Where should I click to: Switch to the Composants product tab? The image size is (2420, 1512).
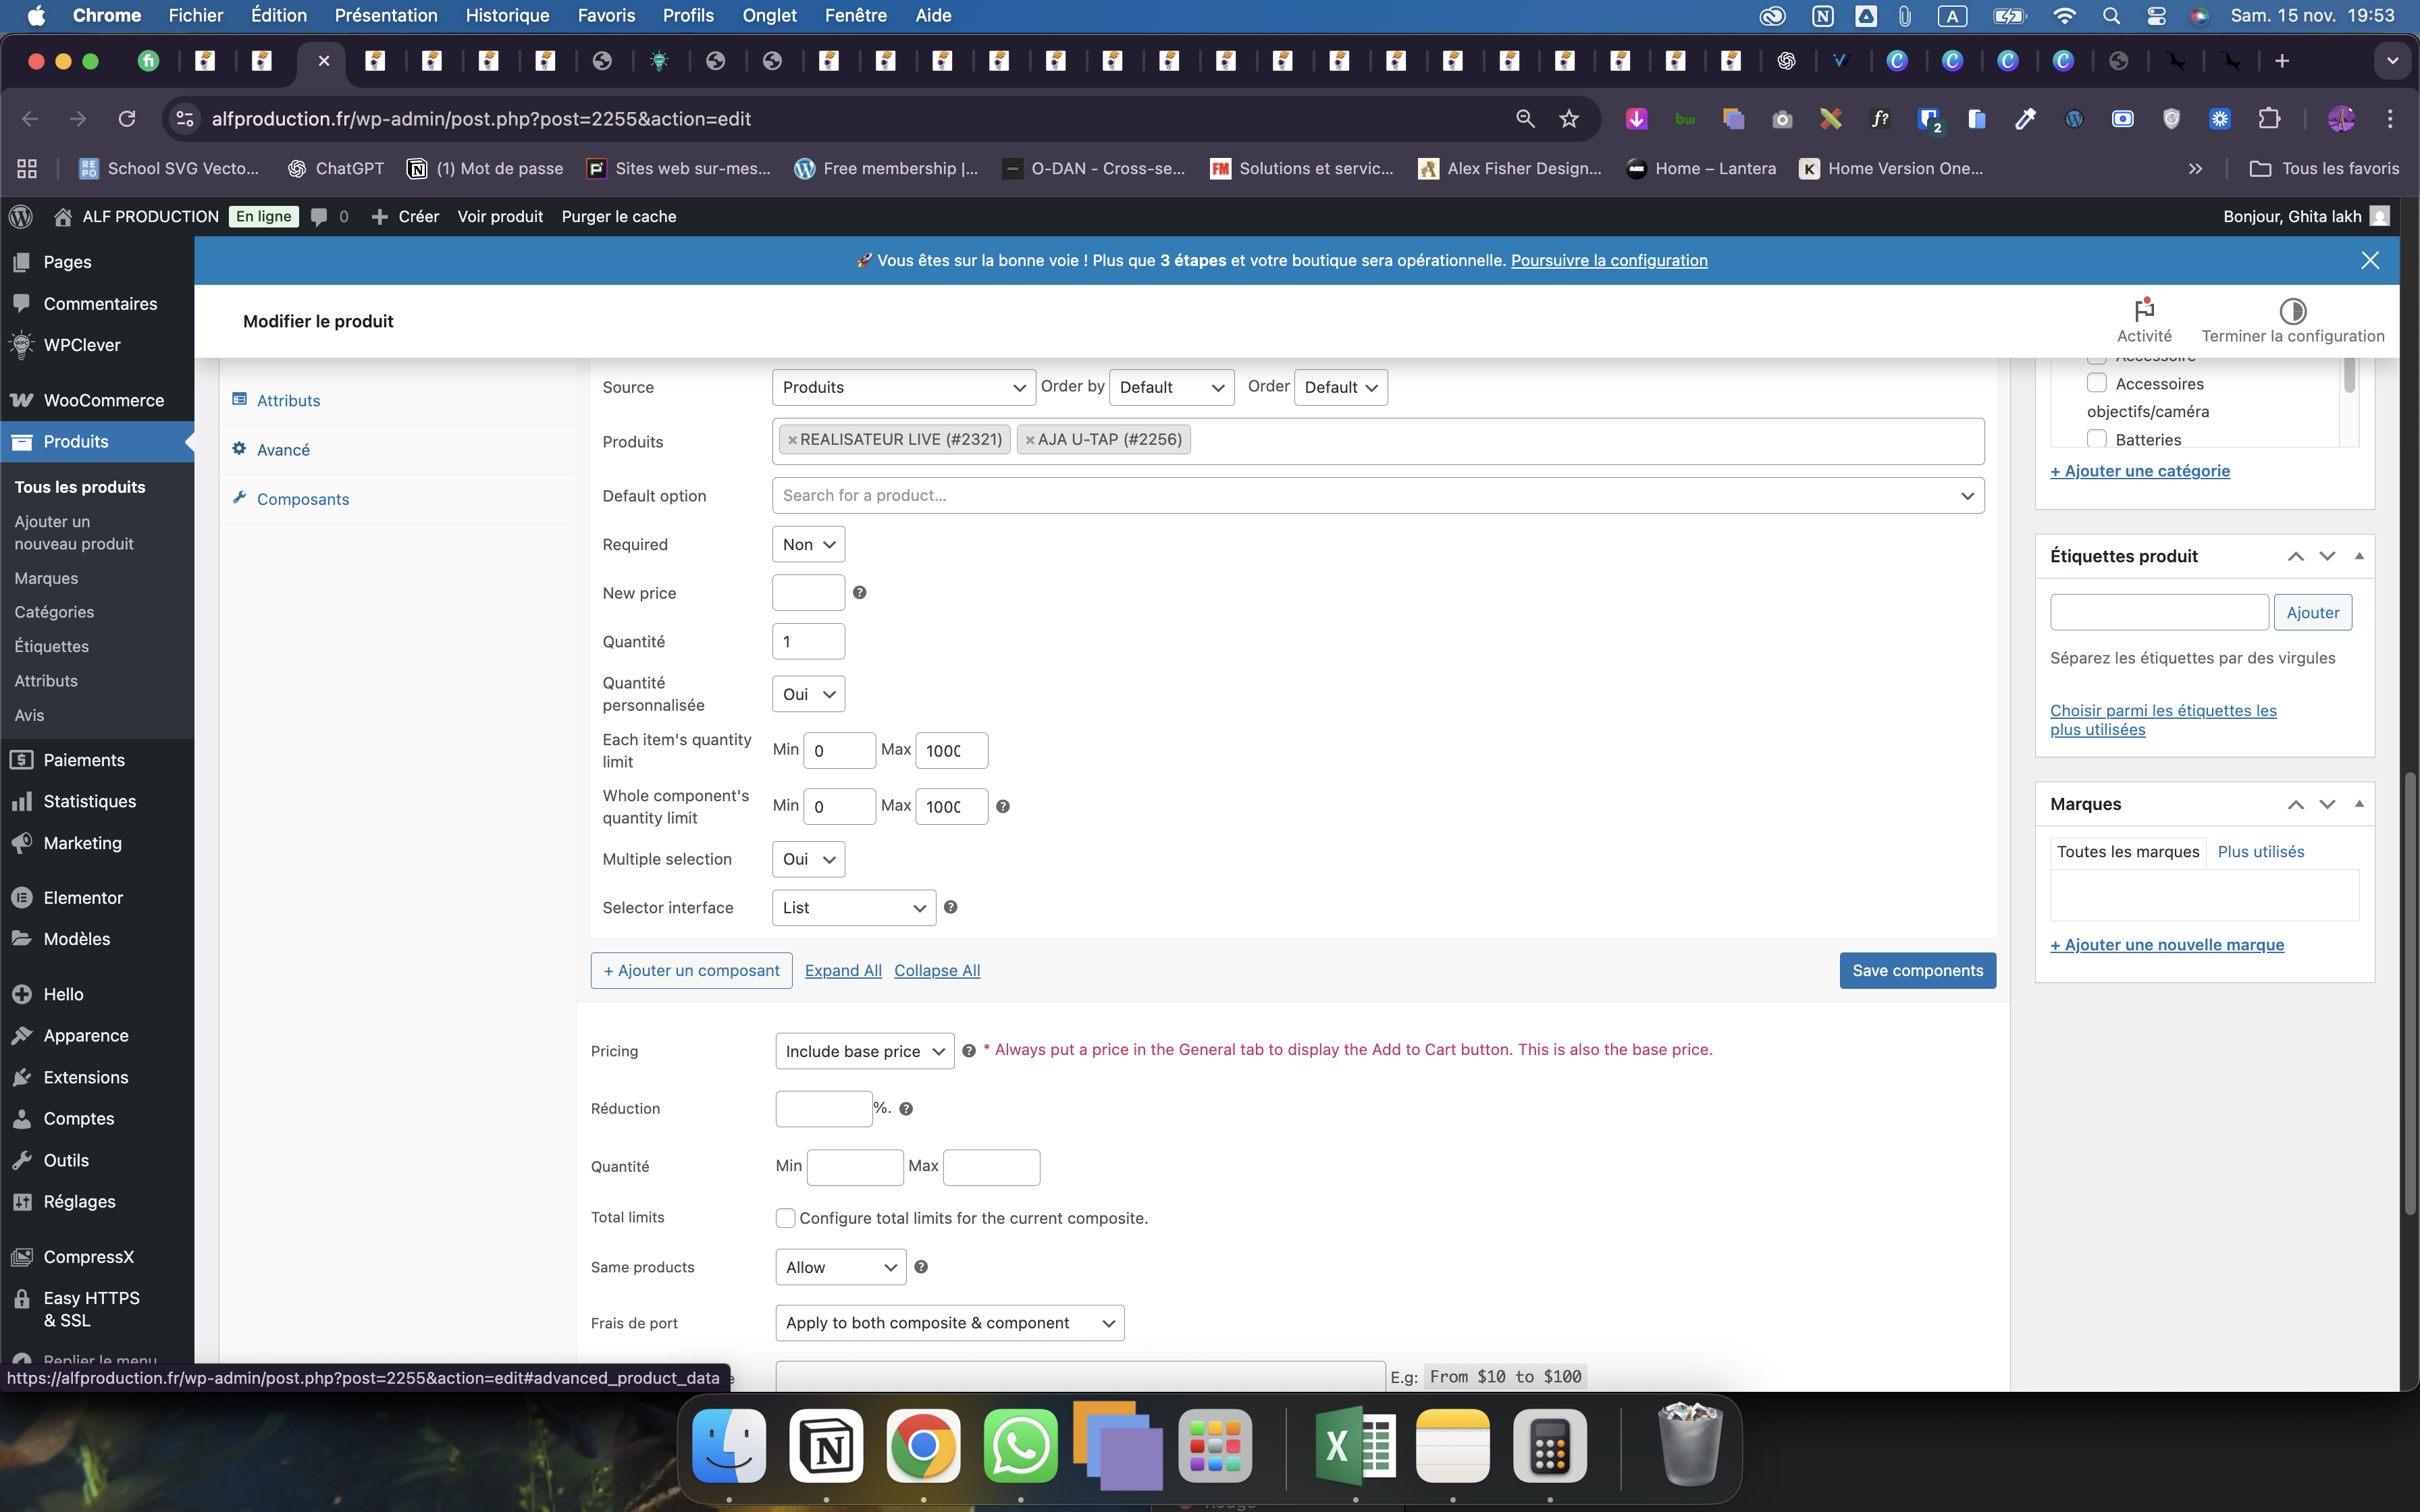[302, 499]
